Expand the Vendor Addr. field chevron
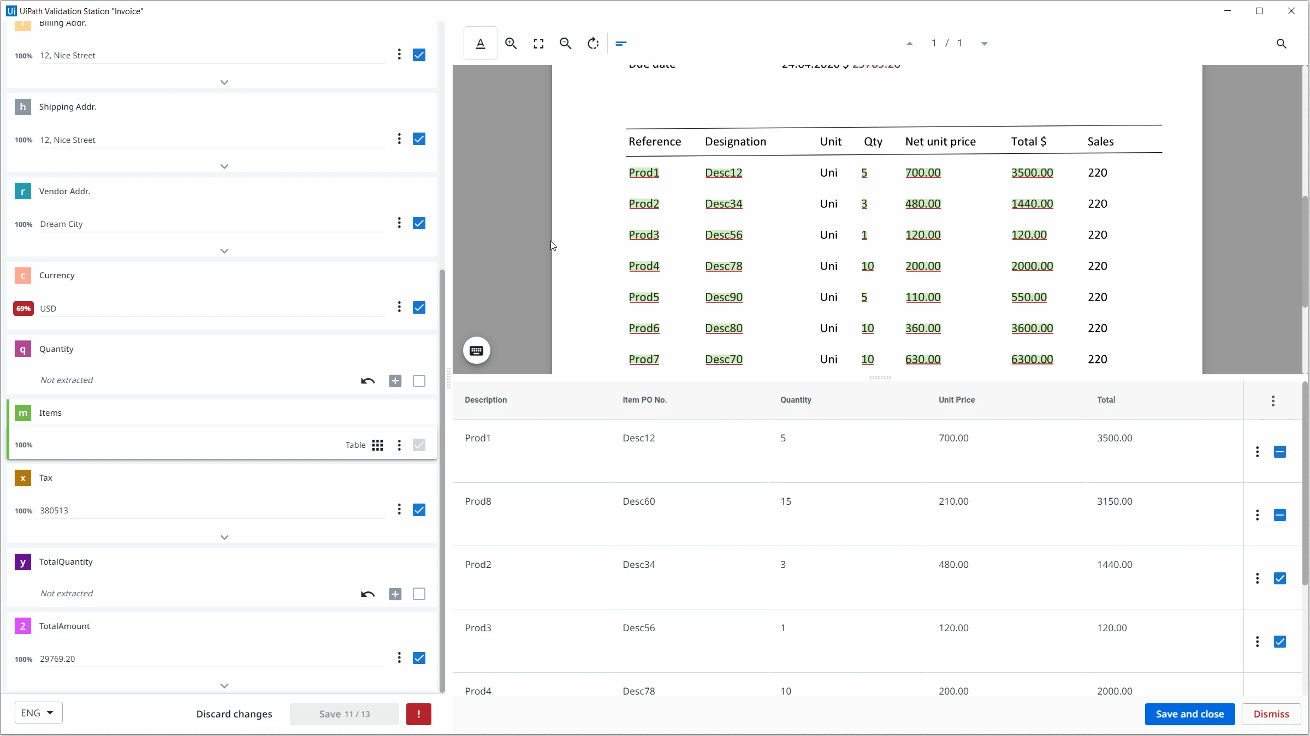The height and width of the screenshot is (736, 1310). click(224, 251)
